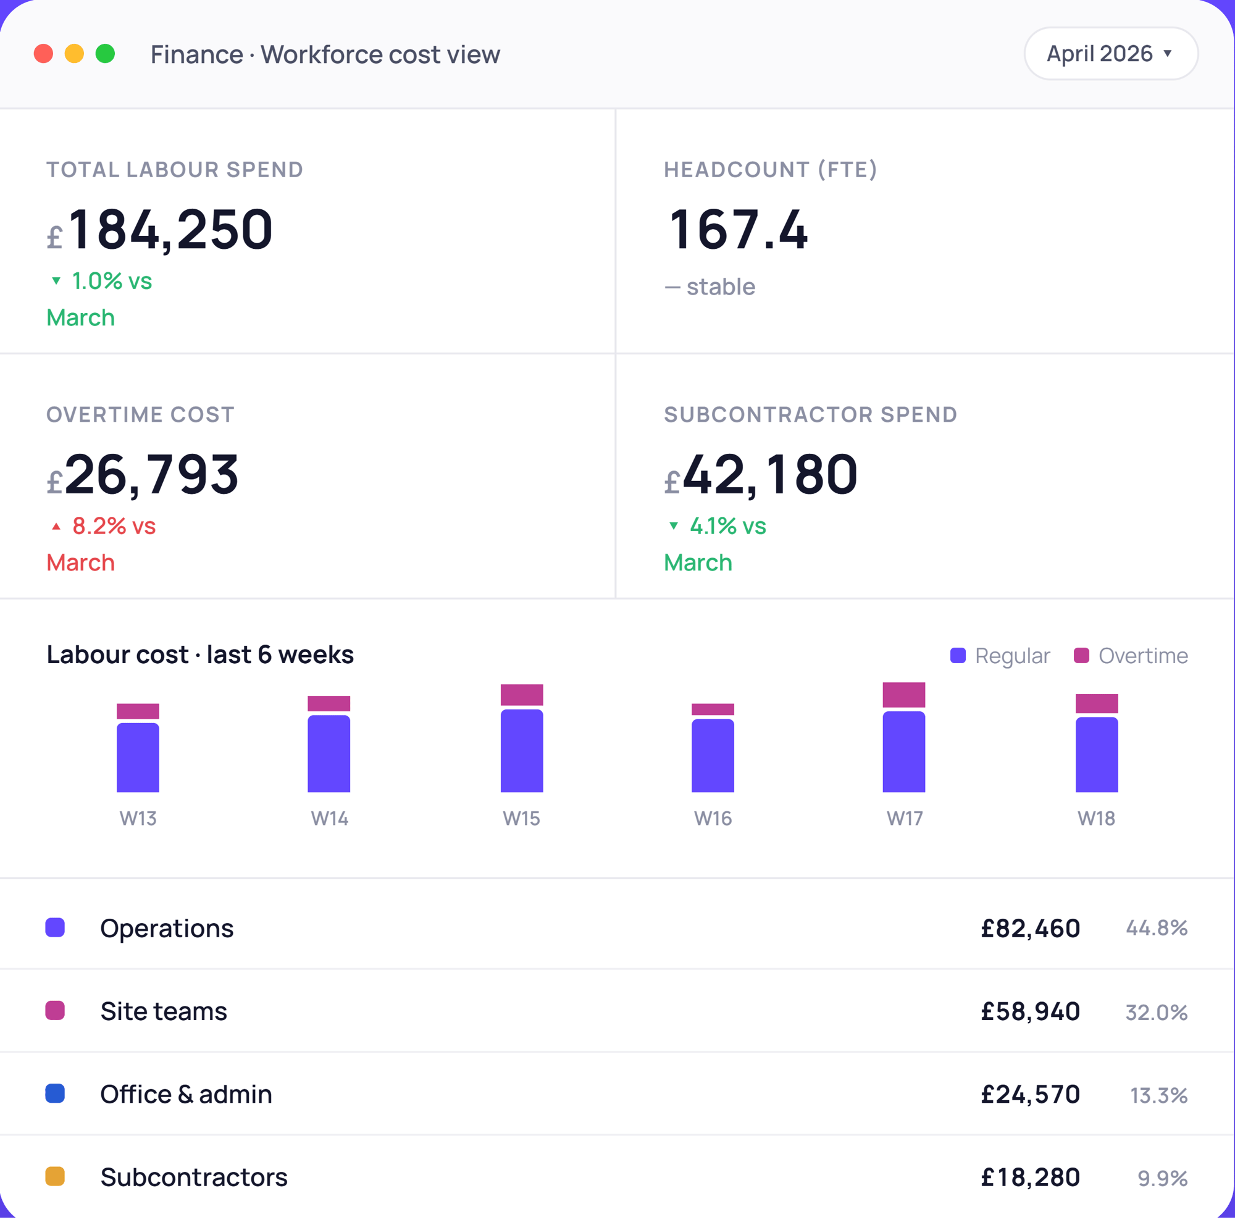Click the Office & admin amount £24,570
Image resolution: width=1235 pixels, height=1225 pixels.
pyautogui.click(x=1031, y=1095)
